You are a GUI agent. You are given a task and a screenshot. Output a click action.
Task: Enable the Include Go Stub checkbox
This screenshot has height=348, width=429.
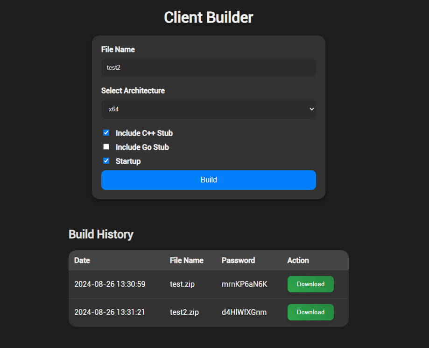click(x=106, y=147)
